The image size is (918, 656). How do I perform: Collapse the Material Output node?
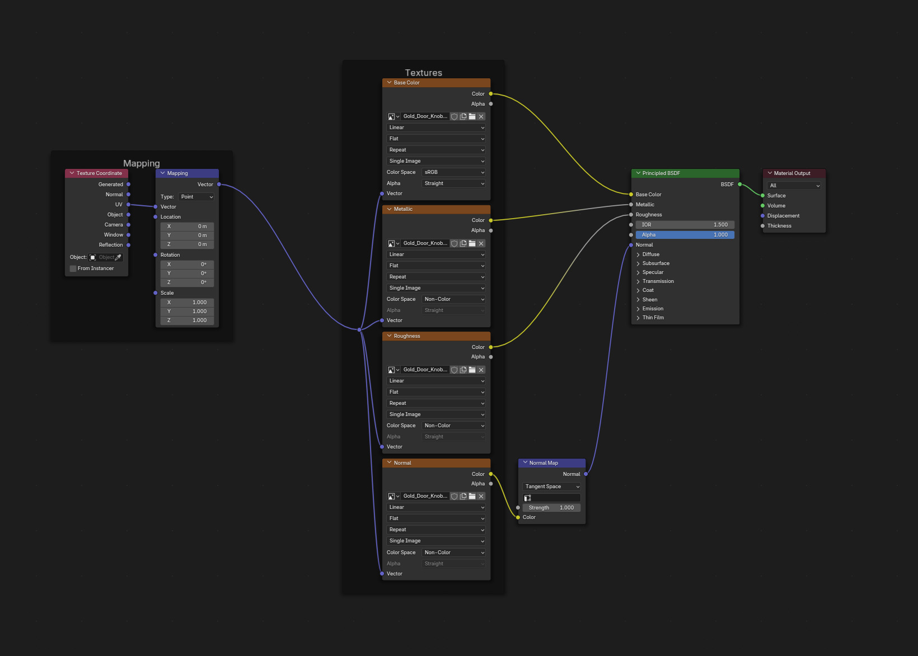click(770, 173)
